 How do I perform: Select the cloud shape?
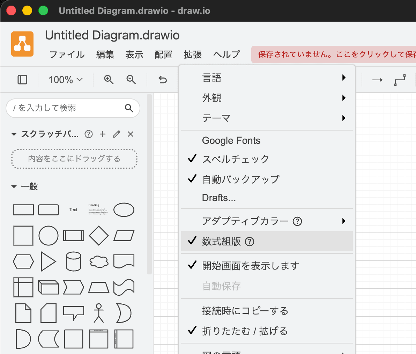(x=99, y=261)
